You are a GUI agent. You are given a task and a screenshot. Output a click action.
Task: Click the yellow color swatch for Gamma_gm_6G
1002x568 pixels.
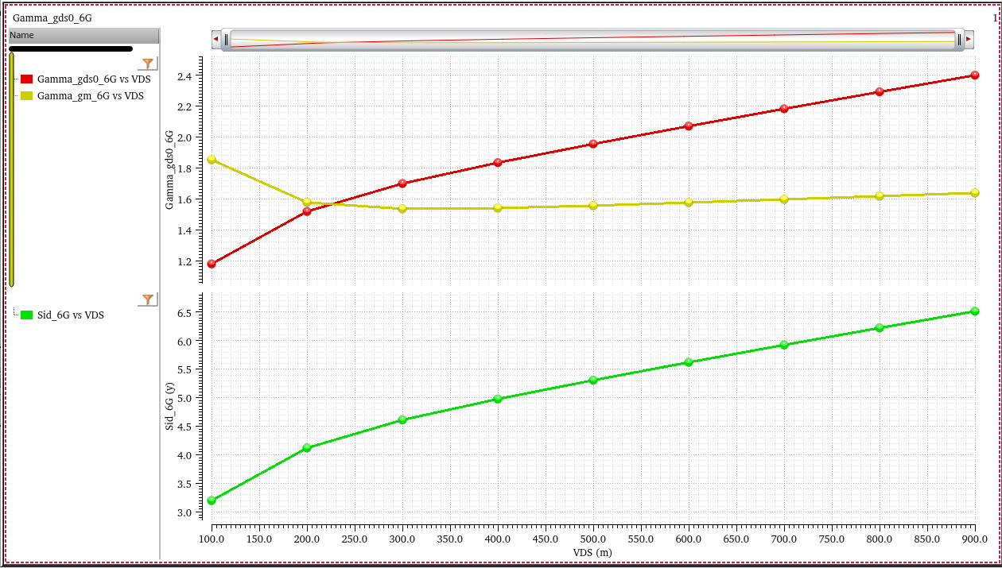pos(27,96)
